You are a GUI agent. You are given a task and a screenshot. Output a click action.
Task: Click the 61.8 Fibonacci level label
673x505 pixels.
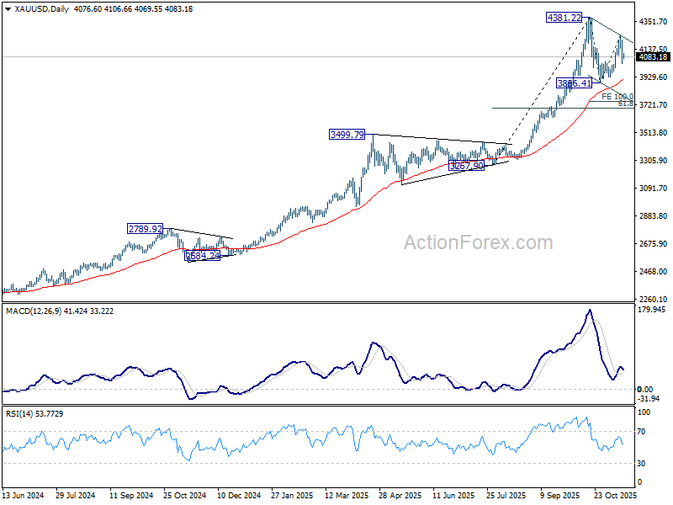pyautogui.click(x=625, y=104)
